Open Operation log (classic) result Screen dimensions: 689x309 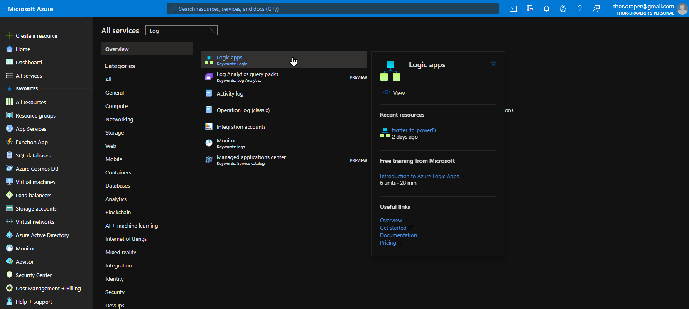pos(284,110)
